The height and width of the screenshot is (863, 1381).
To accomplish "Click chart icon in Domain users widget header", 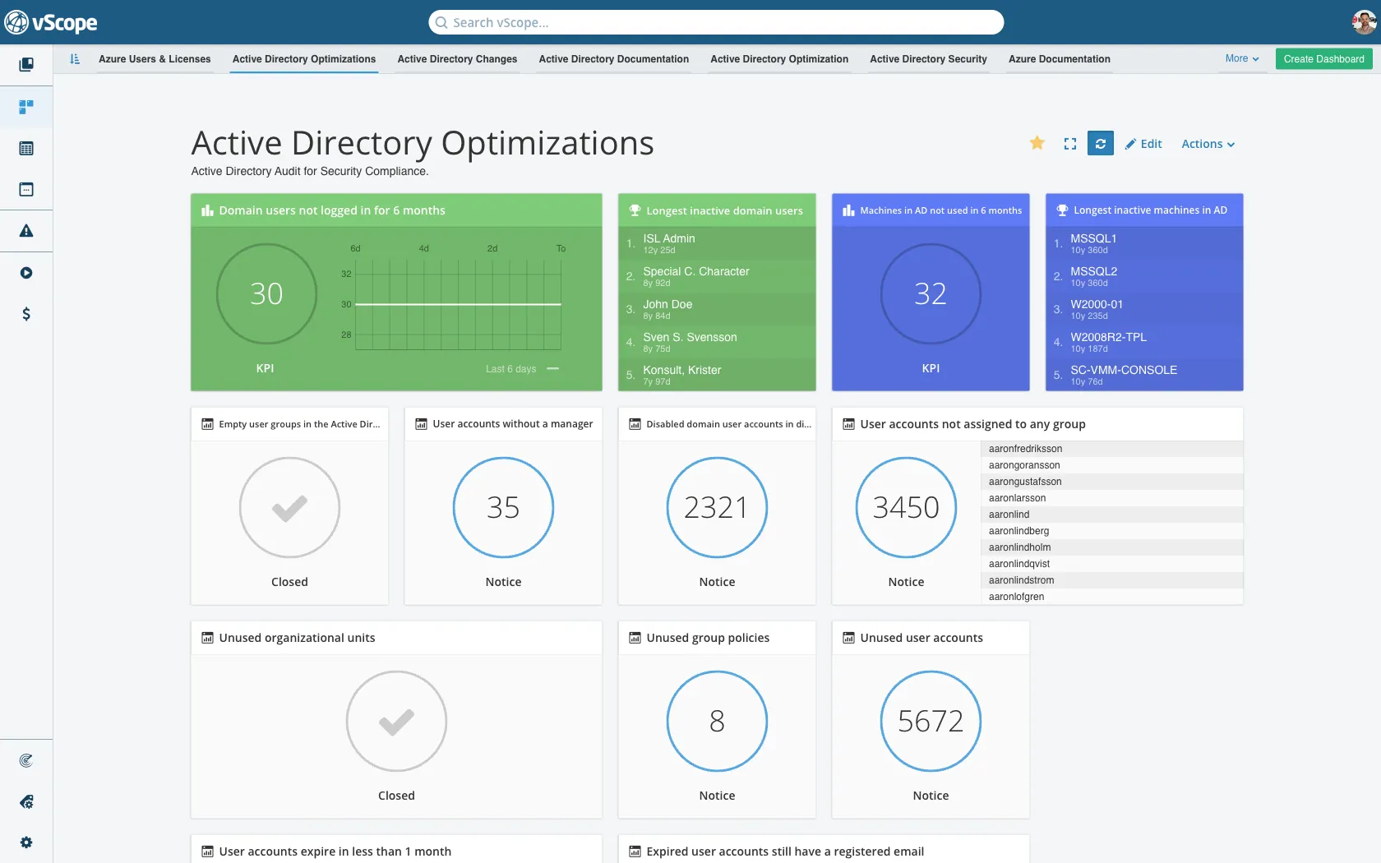I will 207,210.
